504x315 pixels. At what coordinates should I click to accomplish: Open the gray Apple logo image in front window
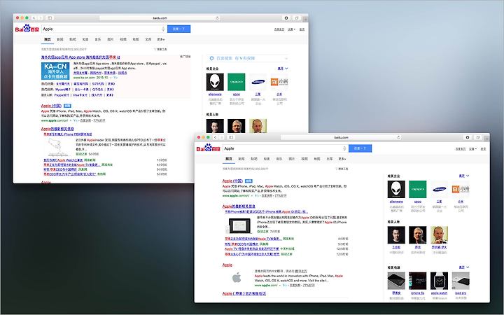pos(237,278)
